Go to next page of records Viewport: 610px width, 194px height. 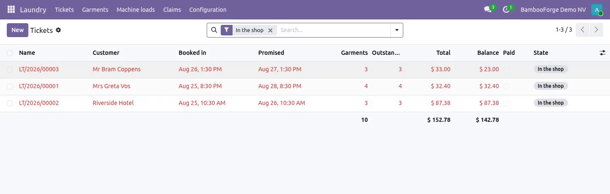coord(596,30)
